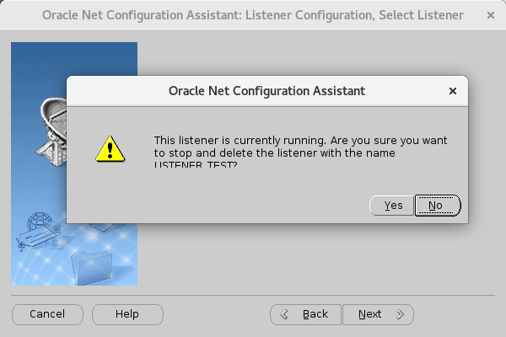Screen dimensions: 506x337
Task: Click the wizard sidebar illustration image
Action: click(74, 163)
